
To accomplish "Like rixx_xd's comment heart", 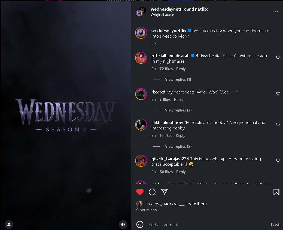I will [x=278, y=93].
